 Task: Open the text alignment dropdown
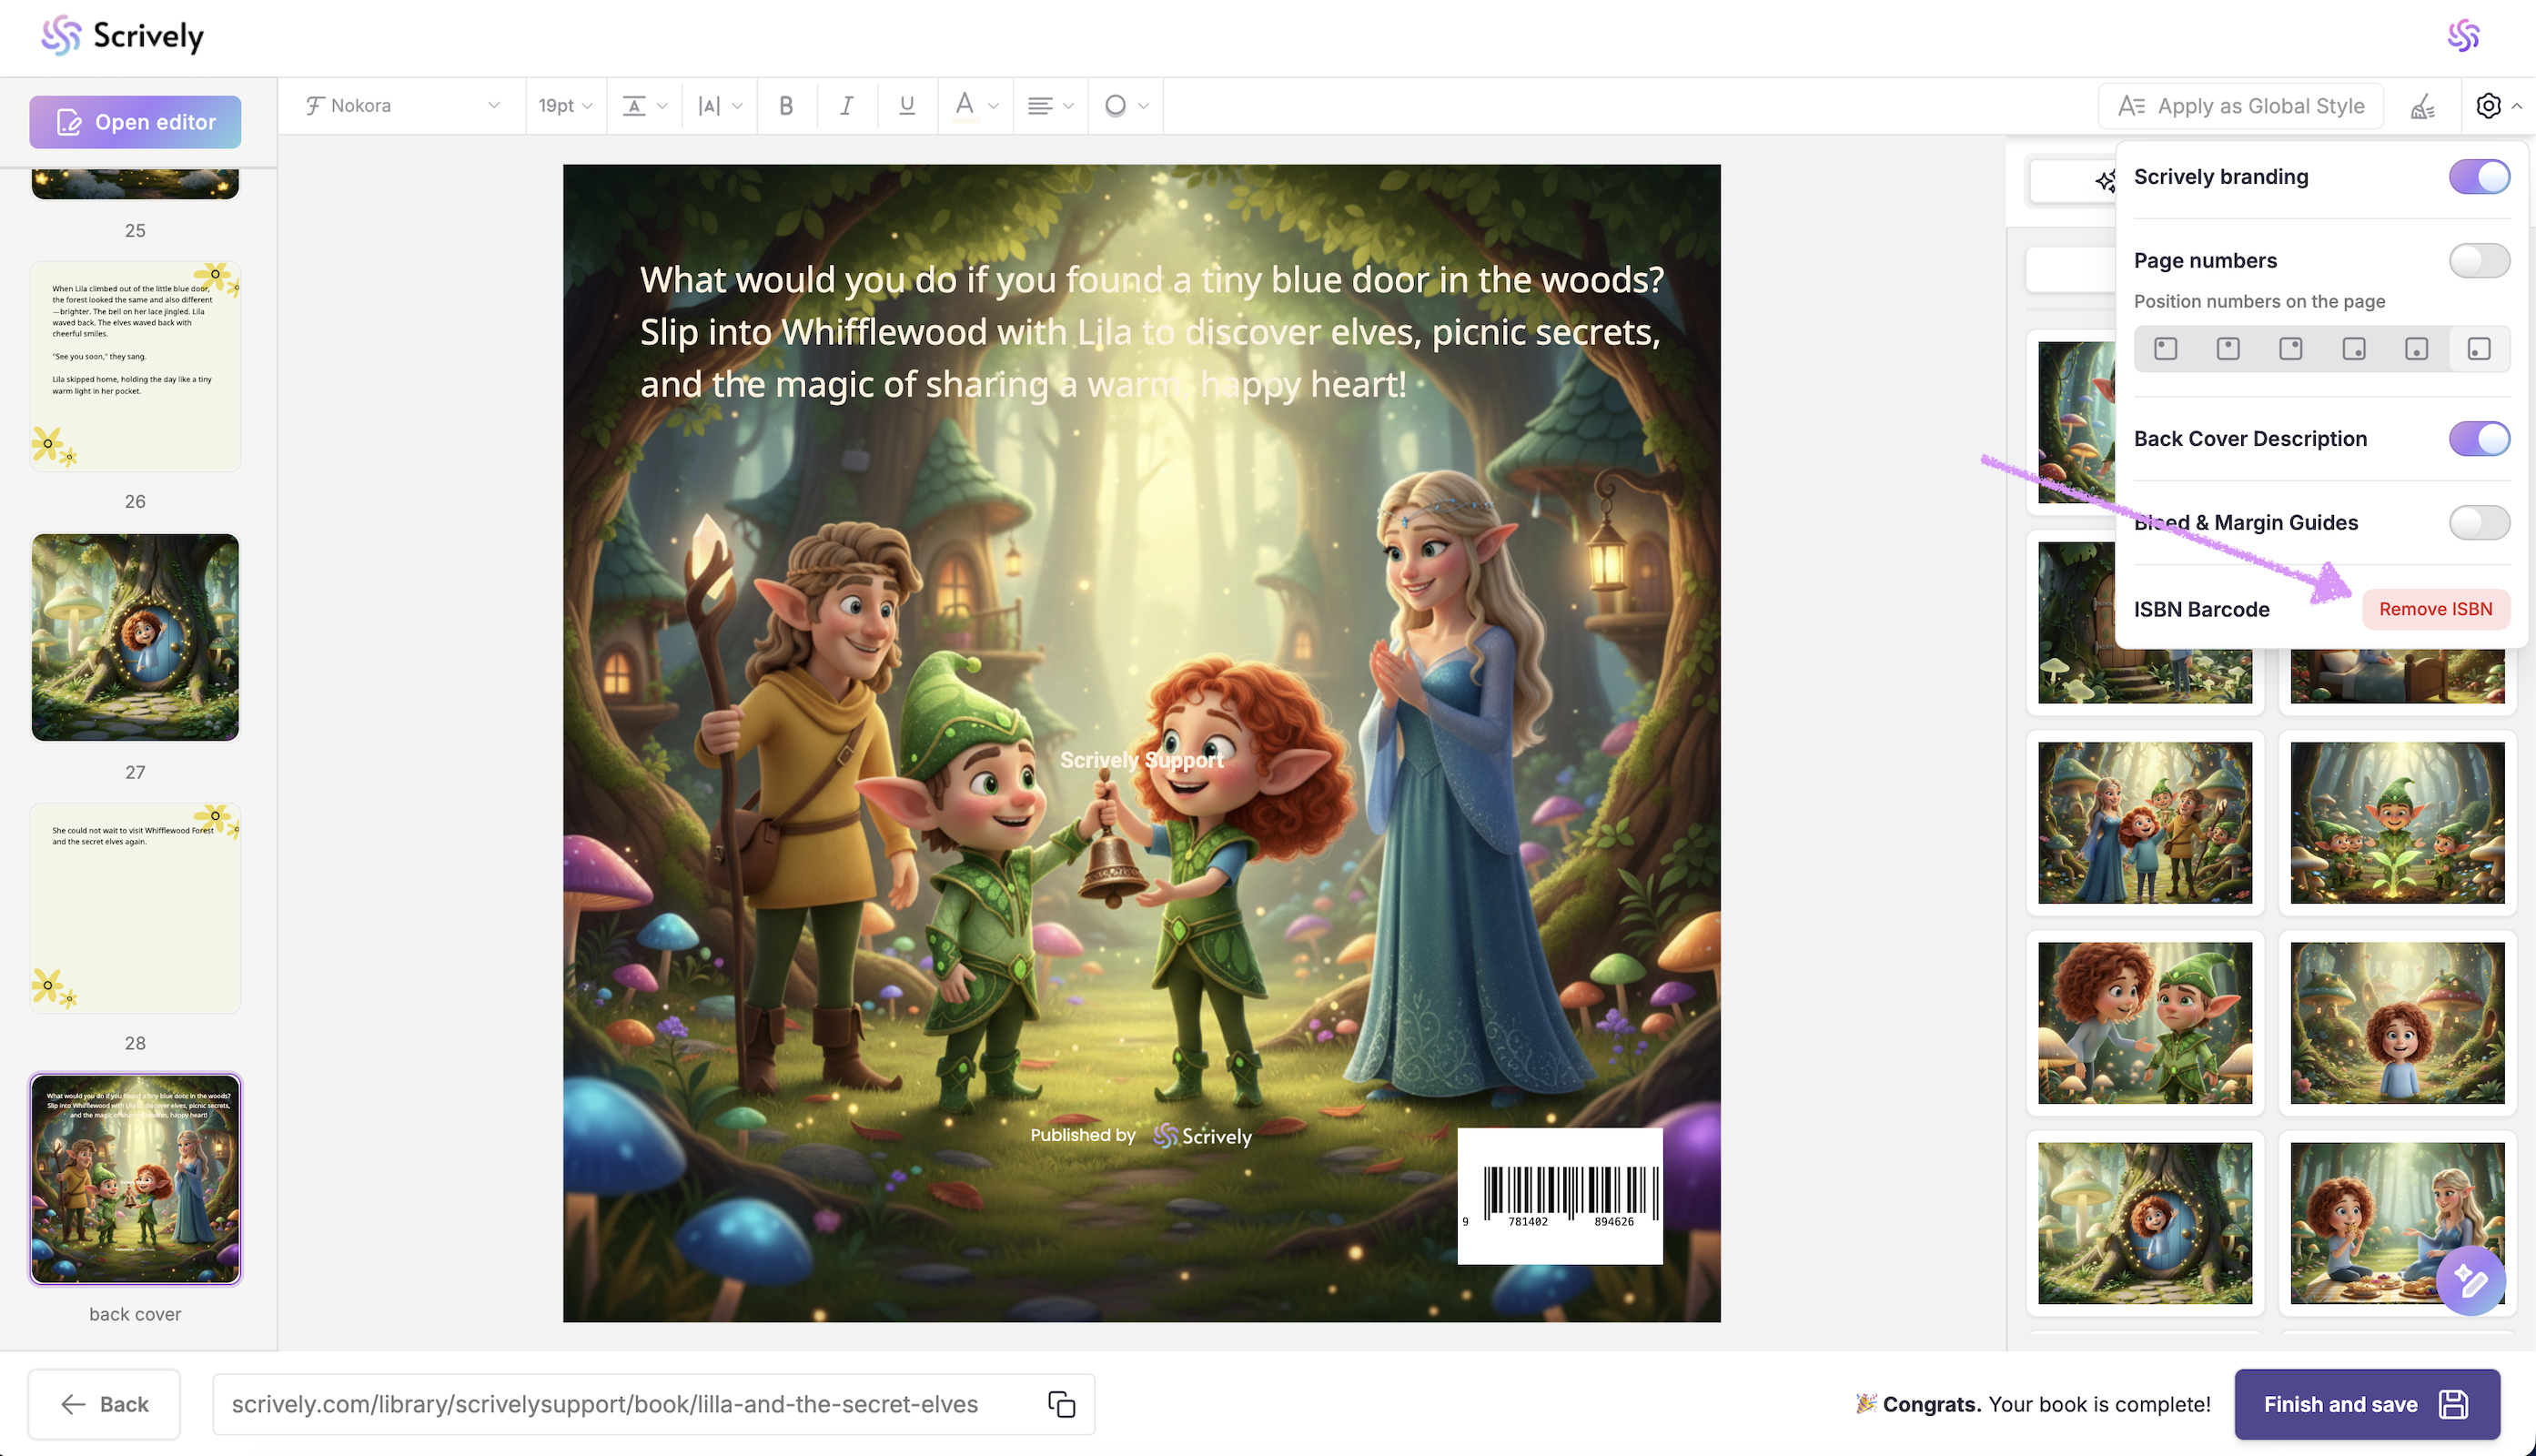[1049, 106]
